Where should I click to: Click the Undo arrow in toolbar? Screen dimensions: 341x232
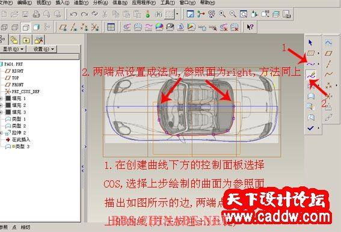(73, 14)
